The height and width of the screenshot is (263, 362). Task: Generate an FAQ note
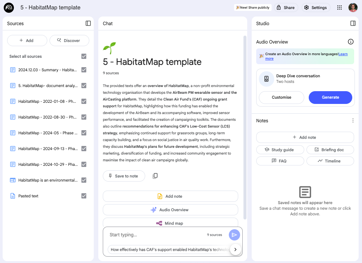tap(280, 161)
